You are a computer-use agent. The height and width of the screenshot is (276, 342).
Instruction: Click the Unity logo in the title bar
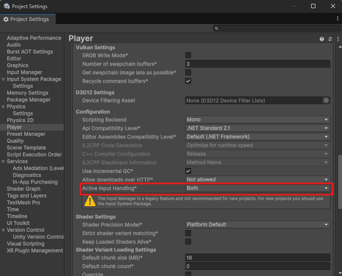click(x=6, y=6)
